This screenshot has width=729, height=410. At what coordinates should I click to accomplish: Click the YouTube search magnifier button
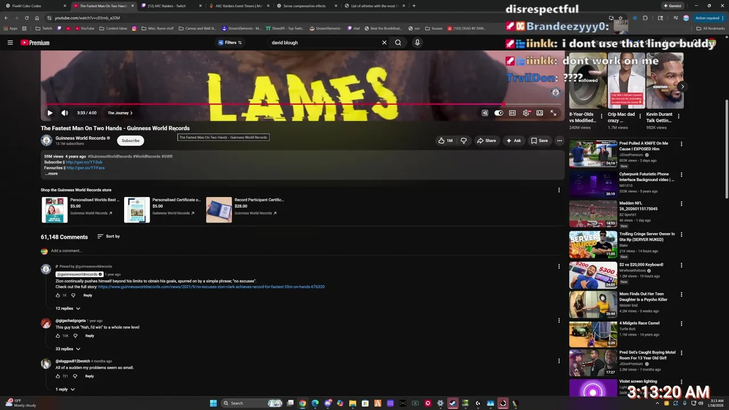[398, 43]
